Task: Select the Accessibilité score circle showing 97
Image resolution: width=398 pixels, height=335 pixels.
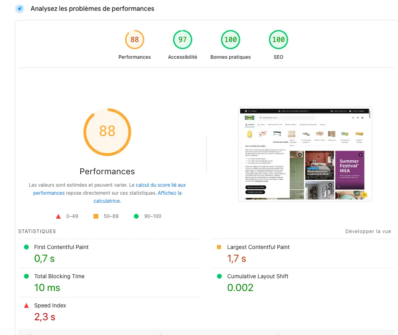Action: pos(182,39)
